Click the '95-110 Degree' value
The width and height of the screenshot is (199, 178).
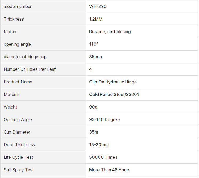tap(104, 119)
